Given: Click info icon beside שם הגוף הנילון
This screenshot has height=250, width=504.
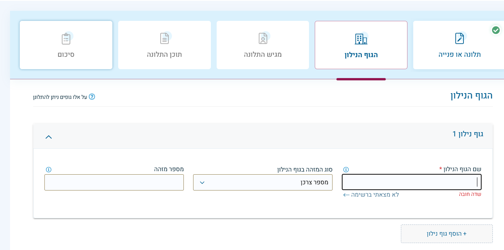Looking at the screenshot, I should [x=346, y=170].
